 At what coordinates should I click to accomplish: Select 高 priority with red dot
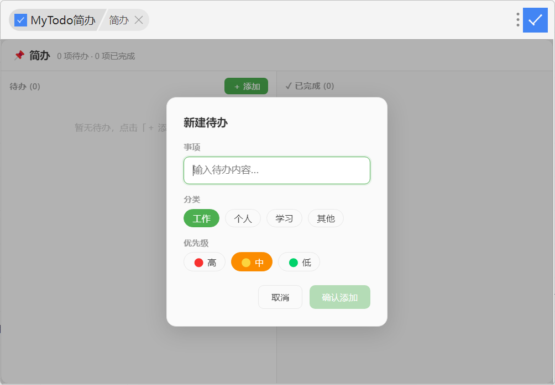click(205, 262)
